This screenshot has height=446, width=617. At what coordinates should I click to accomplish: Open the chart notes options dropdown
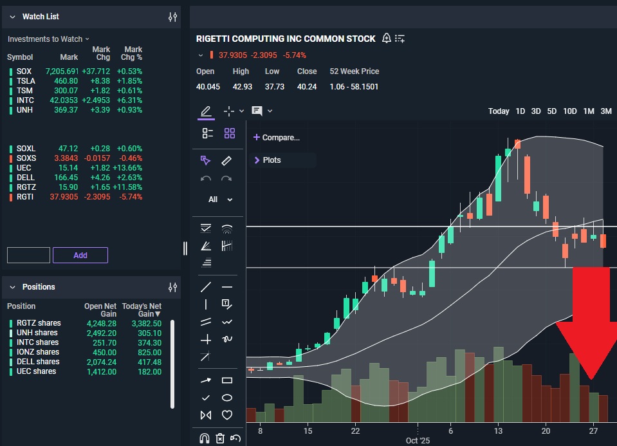pos(270,111)
